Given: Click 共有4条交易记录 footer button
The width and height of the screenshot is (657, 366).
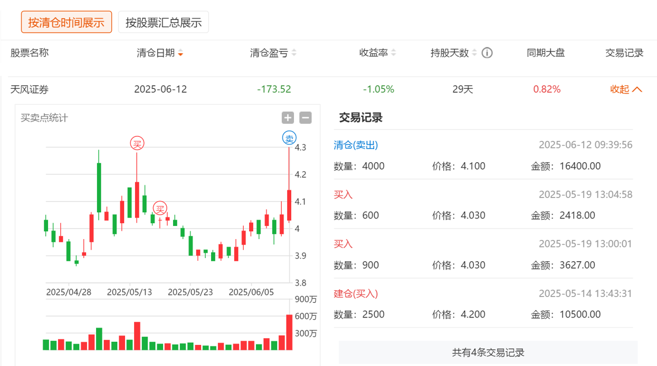Looking at the screenshot, I should pos(488,352).
